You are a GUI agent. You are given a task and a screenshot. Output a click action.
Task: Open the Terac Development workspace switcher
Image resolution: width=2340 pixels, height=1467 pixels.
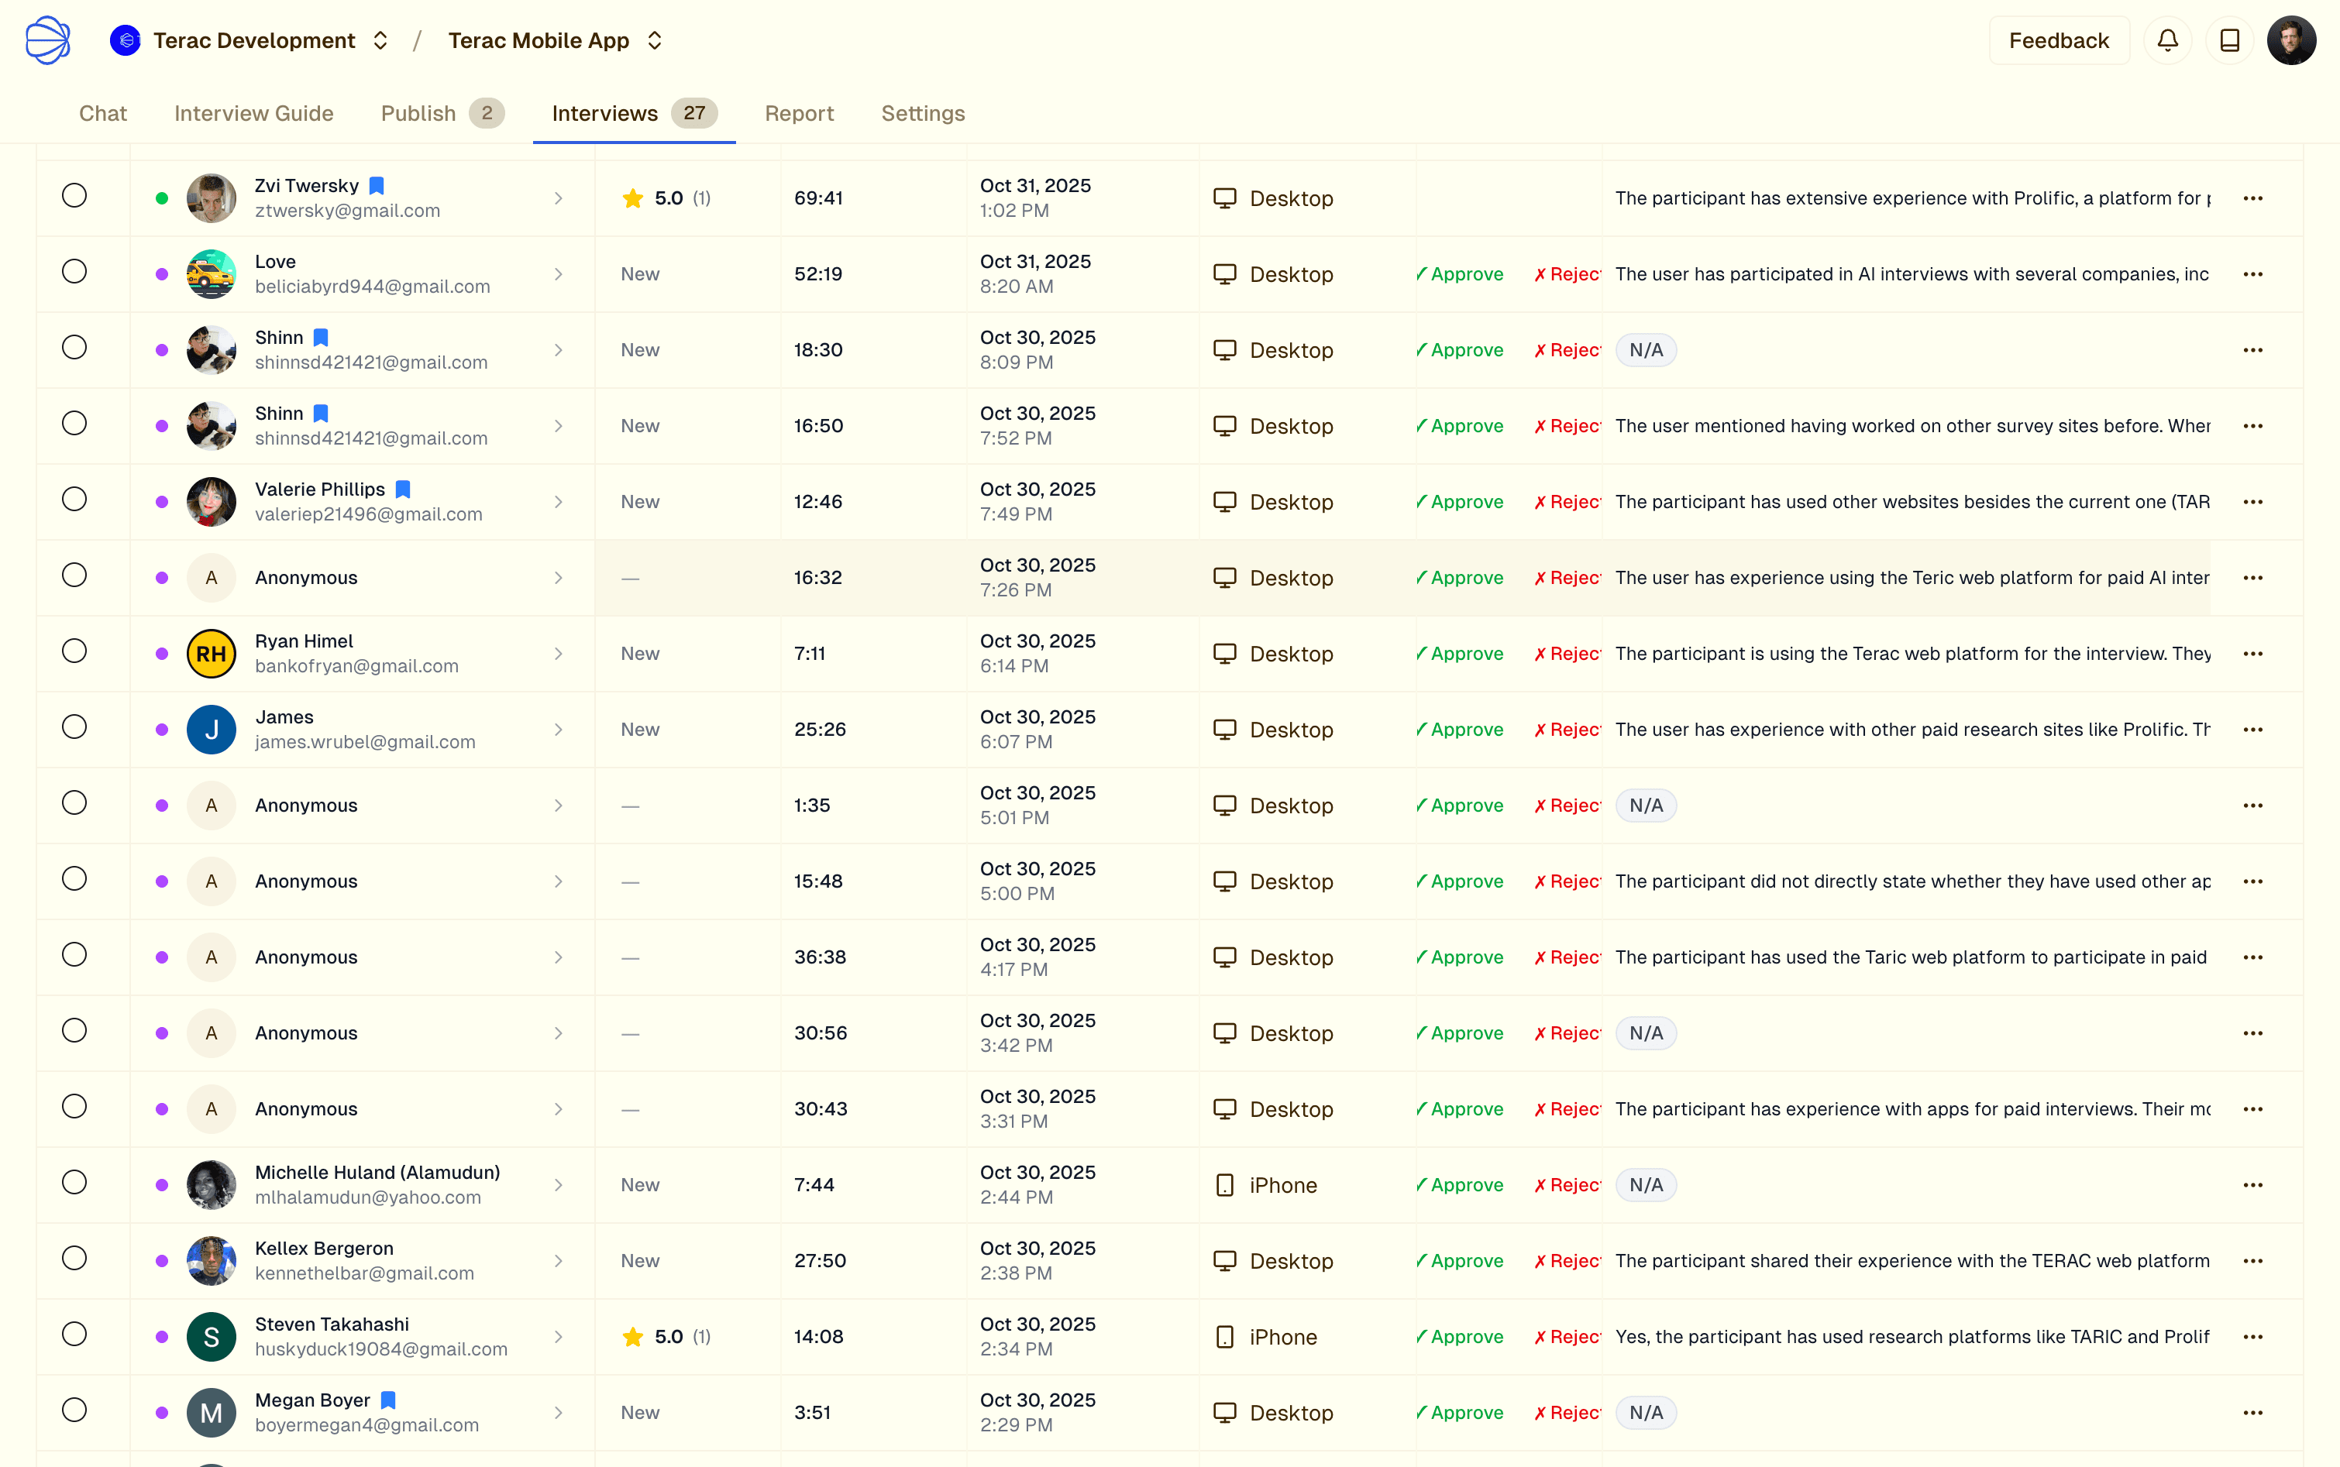(380, 40)
